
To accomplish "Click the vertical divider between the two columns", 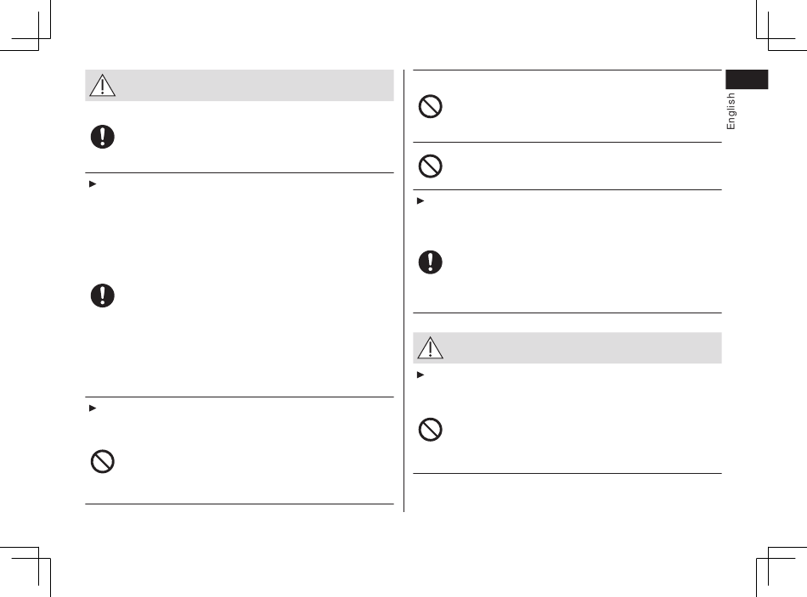I will 404,290.
